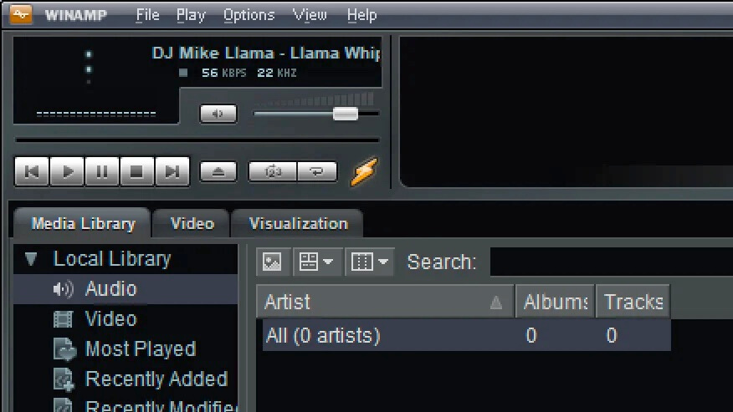Viewport: 733px width, 412px height.
Task: Sort by the Tracks column header
Action: click(x=633, y=302)
